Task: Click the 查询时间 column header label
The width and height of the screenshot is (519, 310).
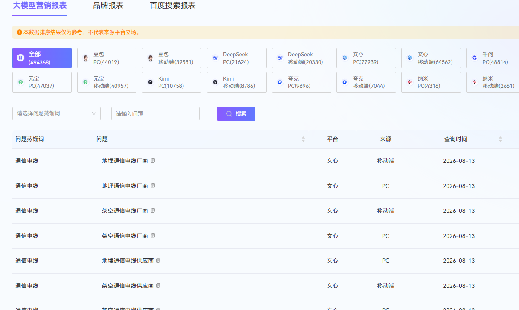Action: (455, 139)
